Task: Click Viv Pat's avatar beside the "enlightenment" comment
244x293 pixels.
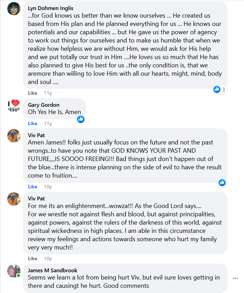Action: click(14, 199)
